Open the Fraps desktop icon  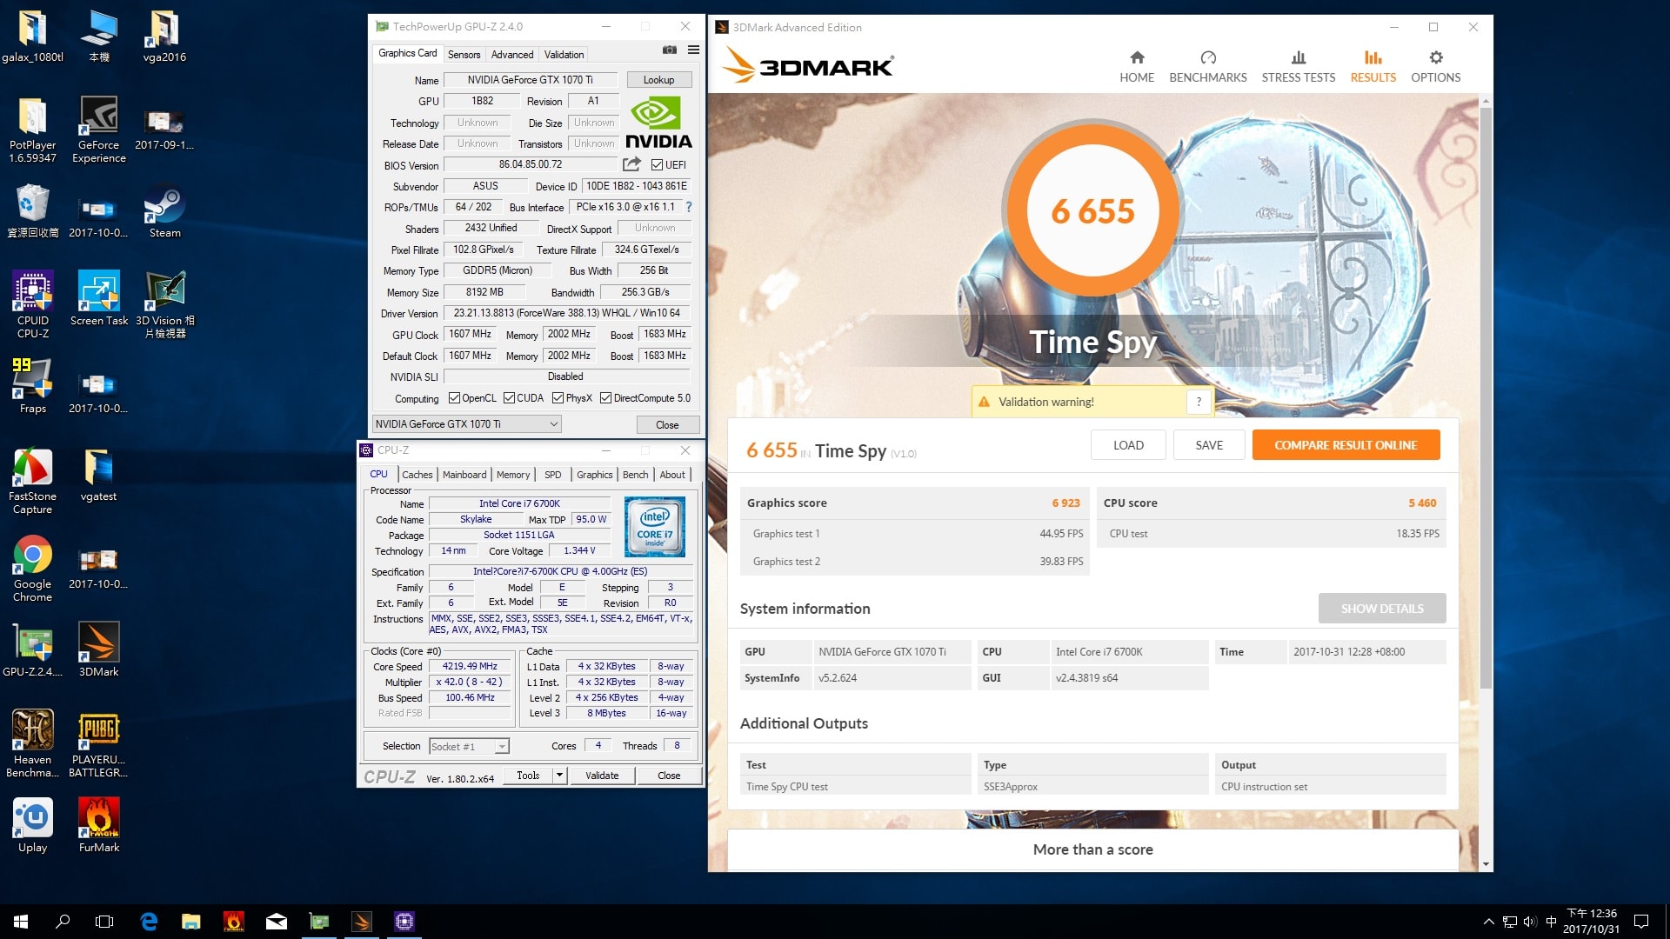[x=32, y=386]
